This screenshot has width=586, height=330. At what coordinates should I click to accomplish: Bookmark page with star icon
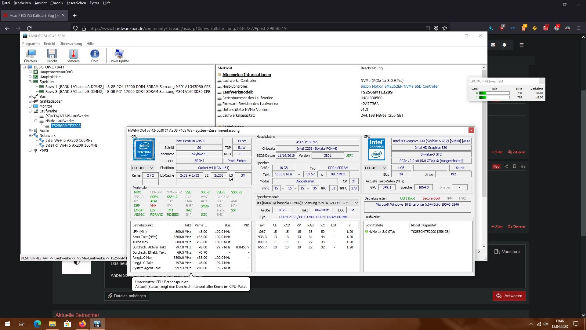[x=445, y=28]
